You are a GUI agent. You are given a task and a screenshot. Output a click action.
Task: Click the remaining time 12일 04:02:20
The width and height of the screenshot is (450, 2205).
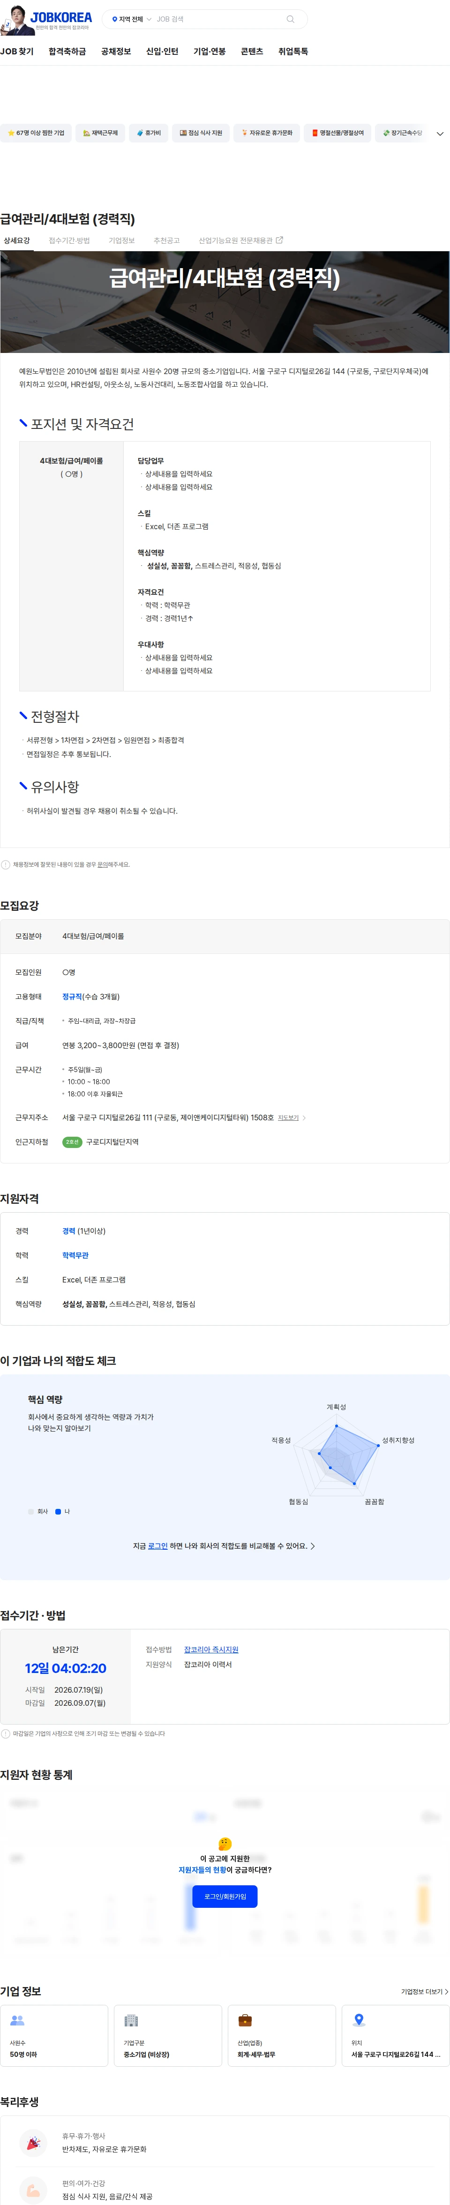[65, 1668]
